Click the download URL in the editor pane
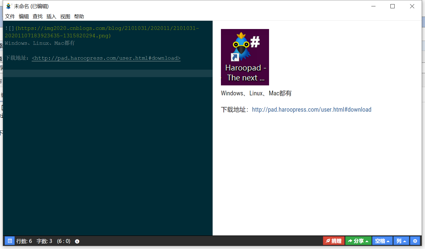The image size is (425, 249). (106, 58)
